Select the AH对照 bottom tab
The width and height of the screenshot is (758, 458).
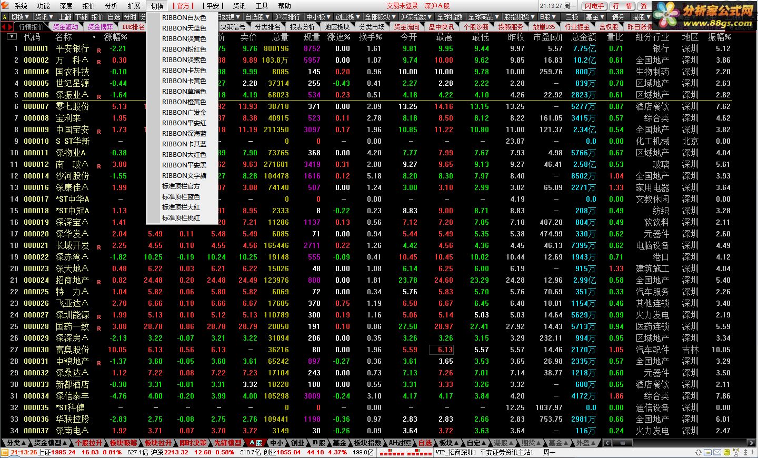click(400, 443)
